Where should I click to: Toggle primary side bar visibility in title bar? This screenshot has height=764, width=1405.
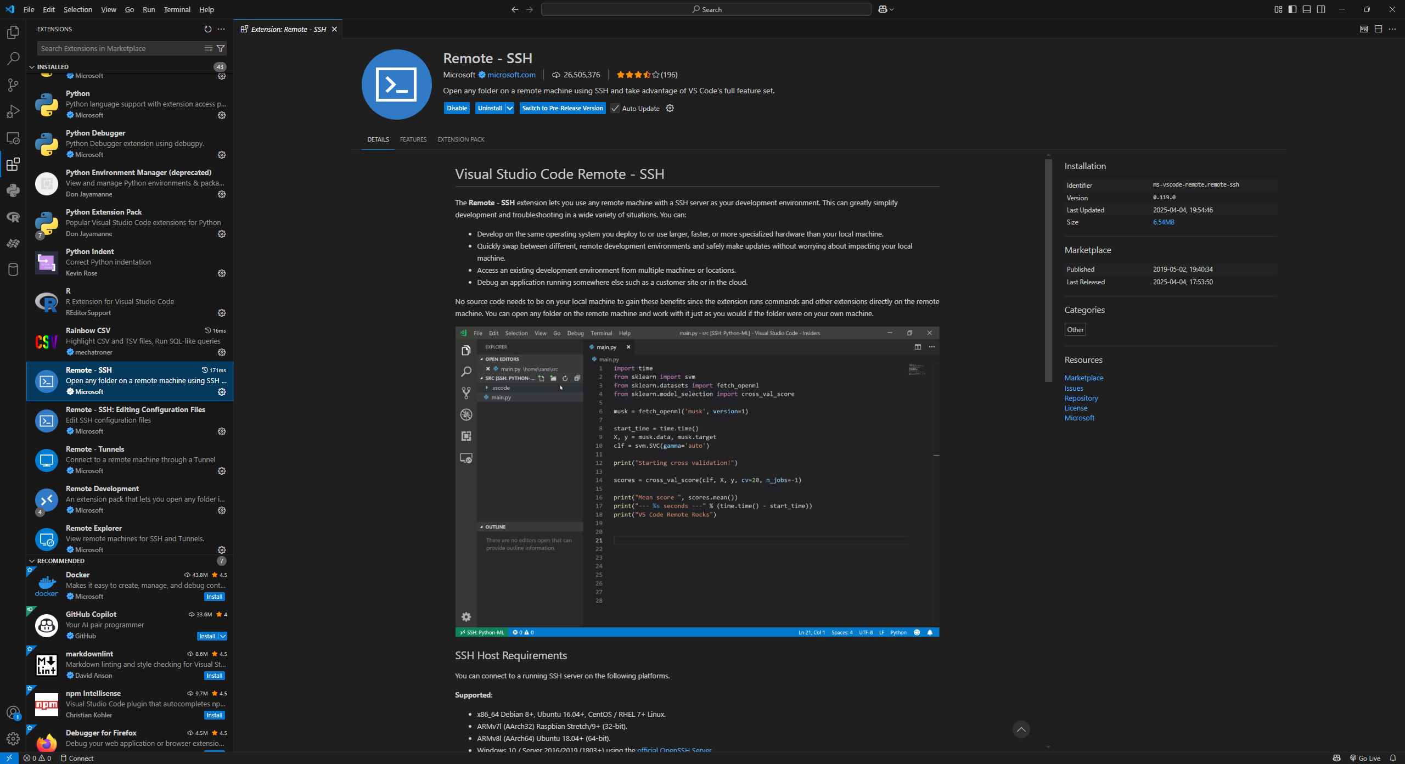tap(1292, 9)
